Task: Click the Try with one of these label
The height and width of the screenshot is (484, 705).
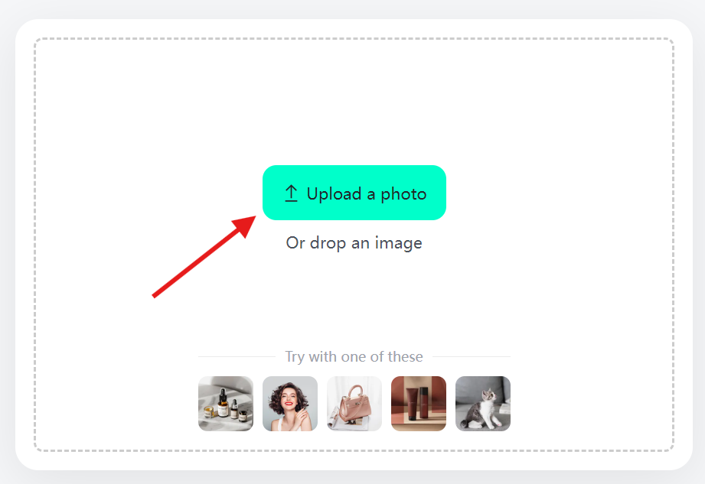Action: (354, 356)
